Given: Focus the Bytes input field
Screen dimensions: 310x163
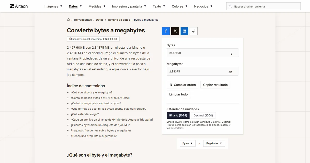Looking at the screenshot, I should click(x=203, y=53).
